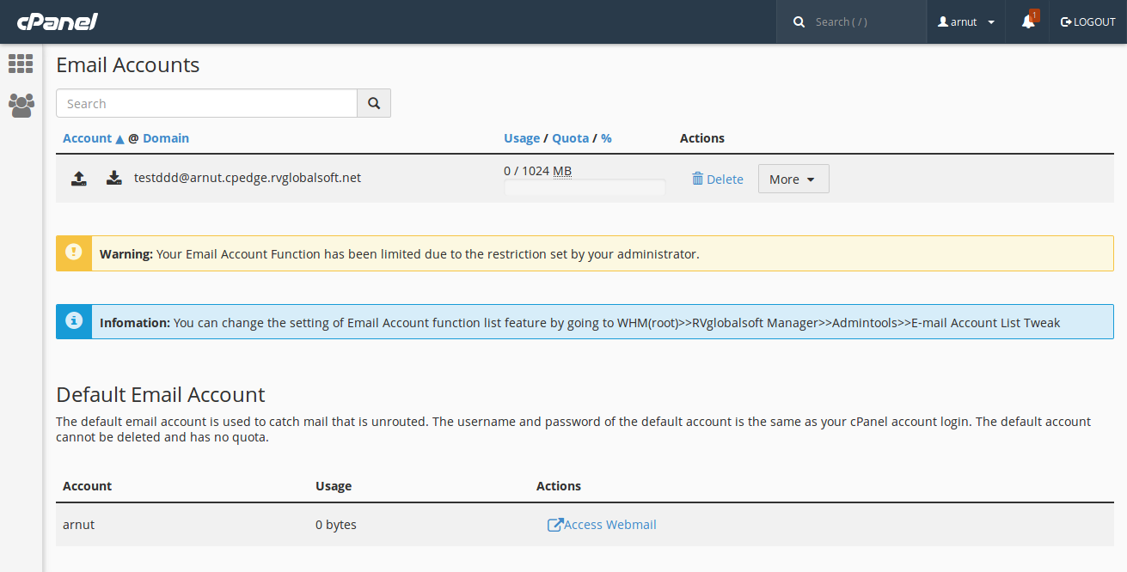
Task: Click the upload icon for testddd account
Action: coord(78,178)
